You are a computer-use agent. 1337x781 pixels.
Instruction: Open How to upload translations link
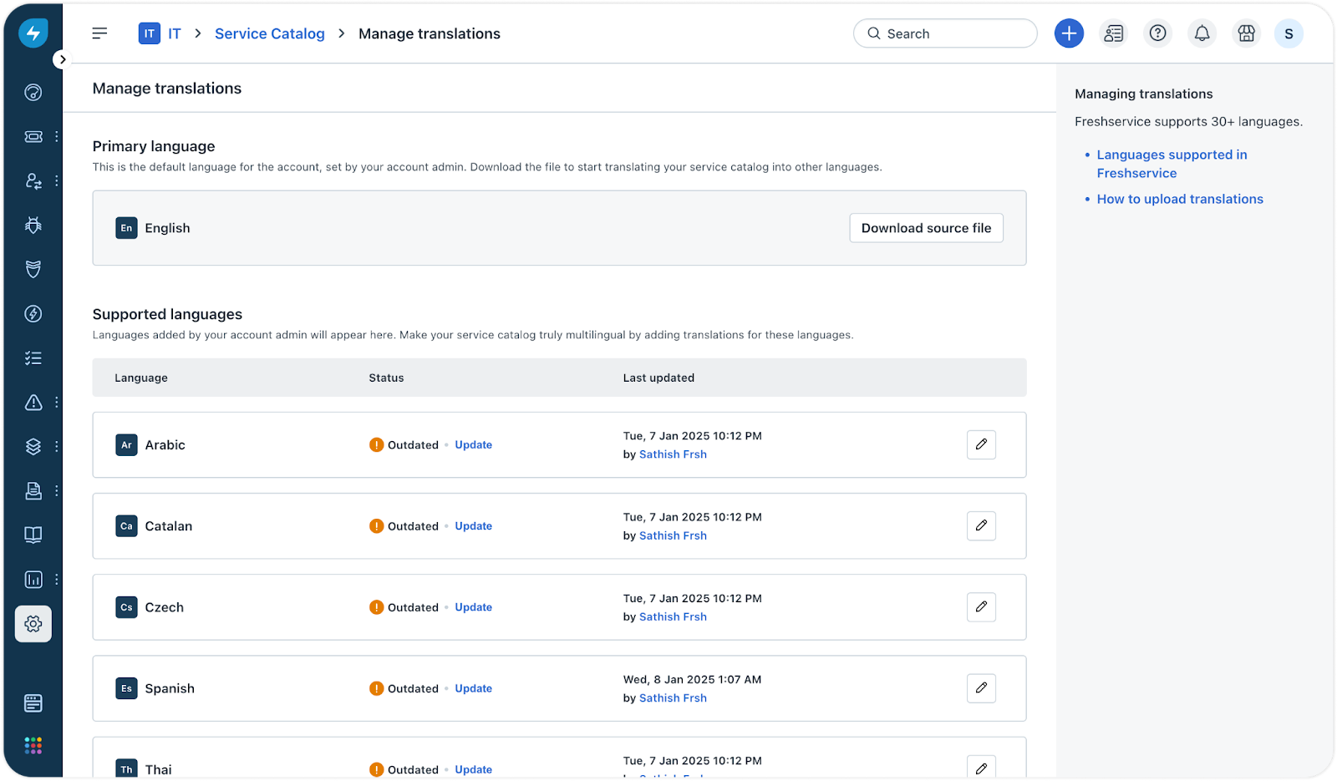click(x=1180, y=199)
